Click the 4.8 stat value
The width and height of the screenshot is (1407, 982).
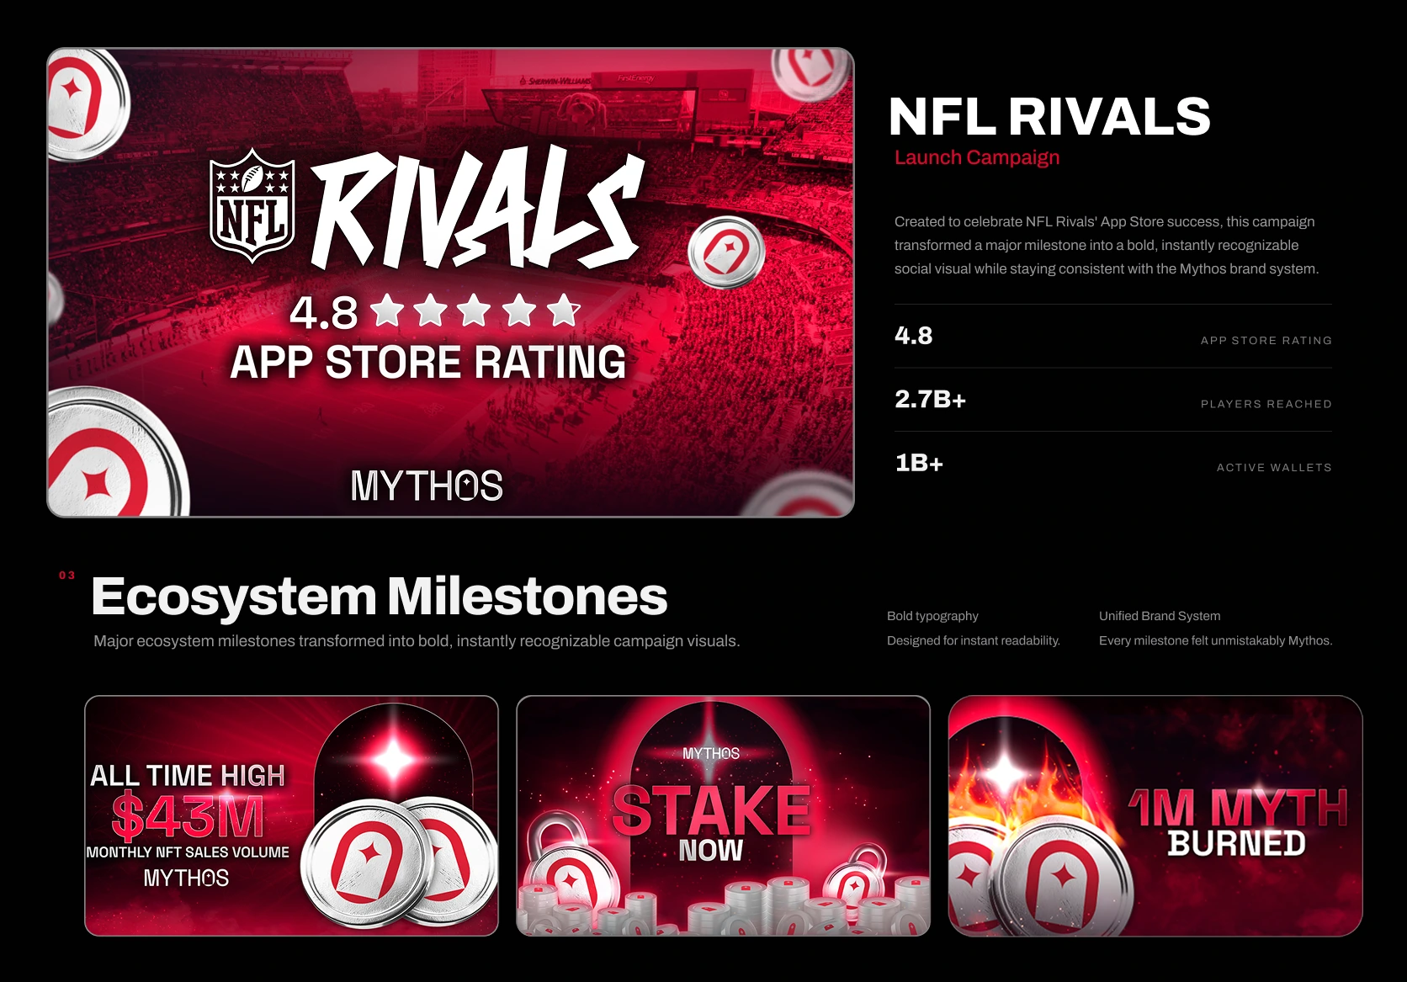[x=914, y=336]
